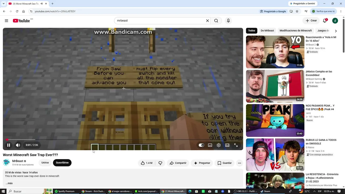Click the MrBeast Gaming channel name
Image resolution: width=345 pixels, height=194 pixels.
coord(314,79)
